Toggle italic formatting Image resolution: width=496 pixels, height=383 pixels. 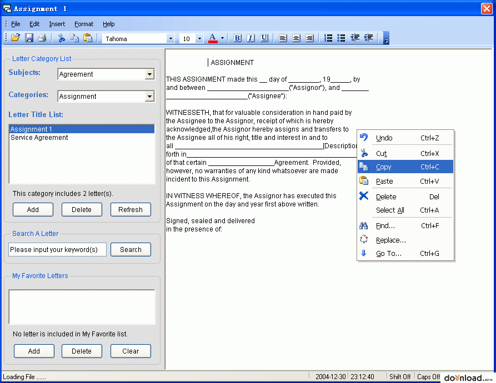[250, 38]
